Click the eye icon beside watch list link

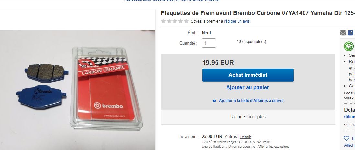(x=215, y=101)
